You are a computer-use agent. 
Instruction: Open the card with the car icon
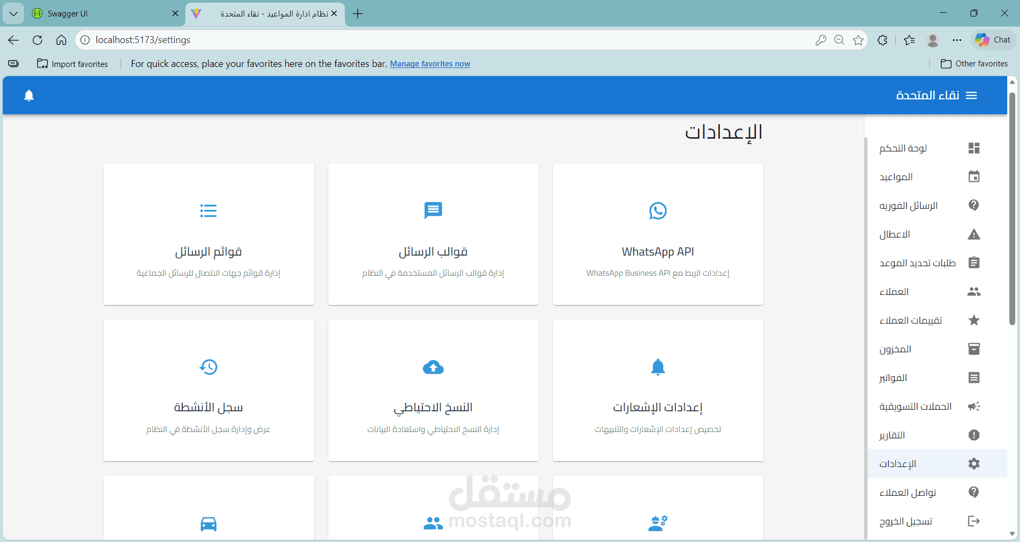(x=209, y=509)
